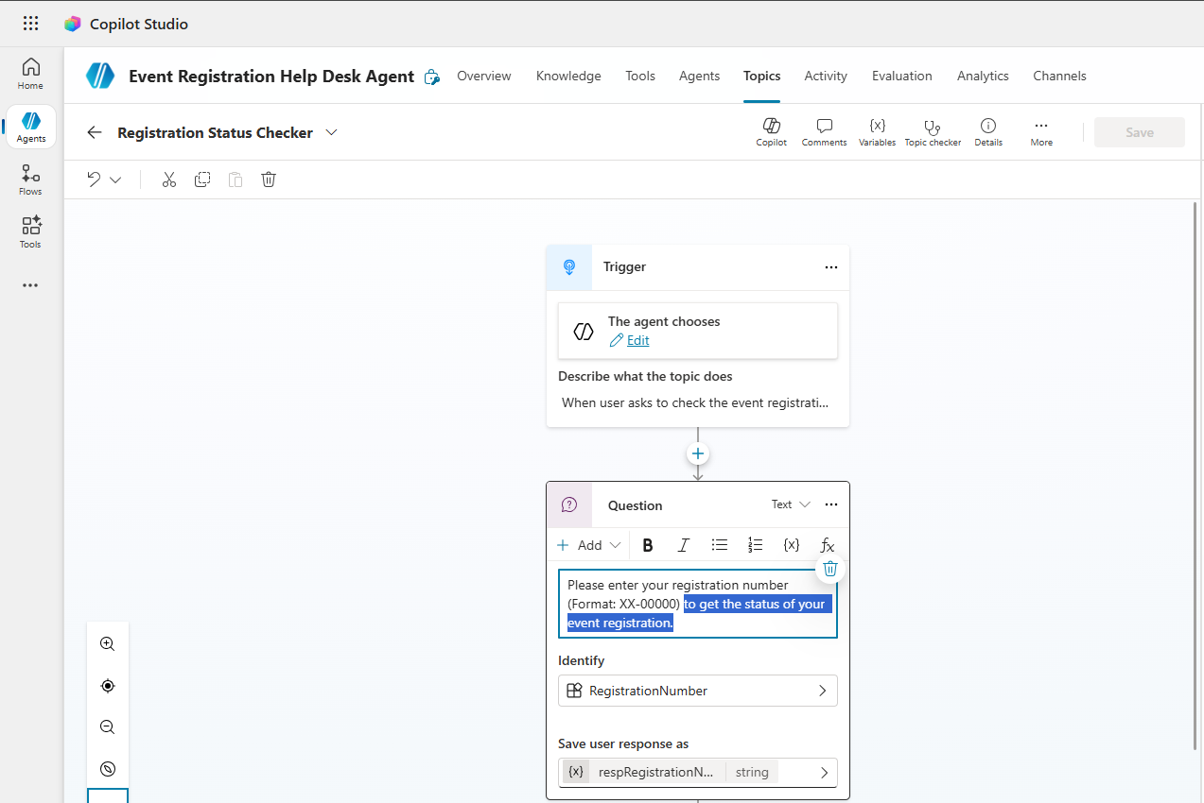Click the Edit link under The agent chooses
Screen dimensions: 1204x803
(637, 340)
